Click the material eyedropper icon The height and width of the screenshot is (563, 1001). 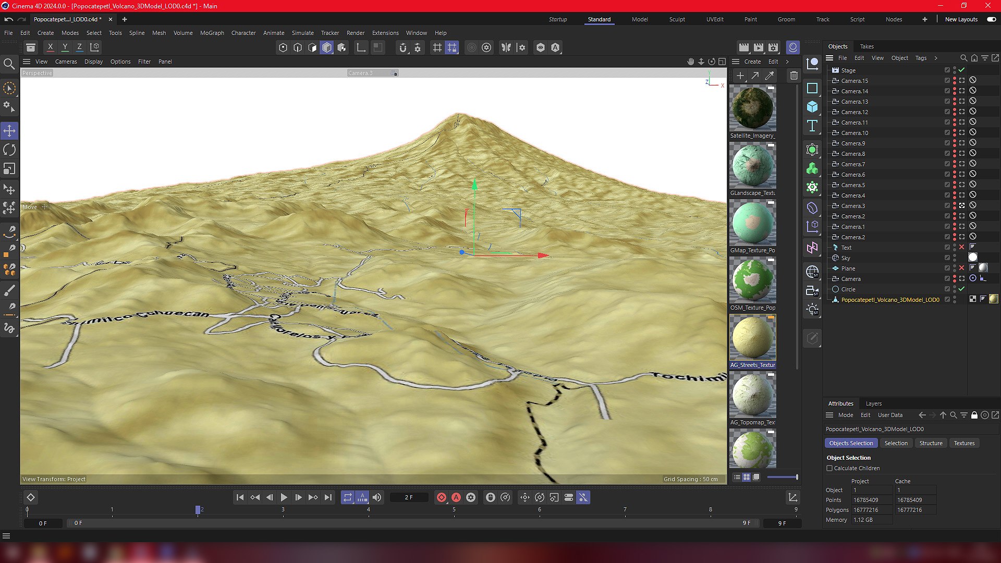pyautogui.click(x=770, y=76)
